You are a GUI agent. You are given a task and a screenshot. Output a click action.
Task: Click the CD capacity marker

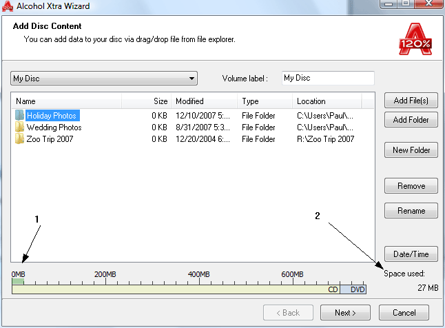tap(333, 289)
